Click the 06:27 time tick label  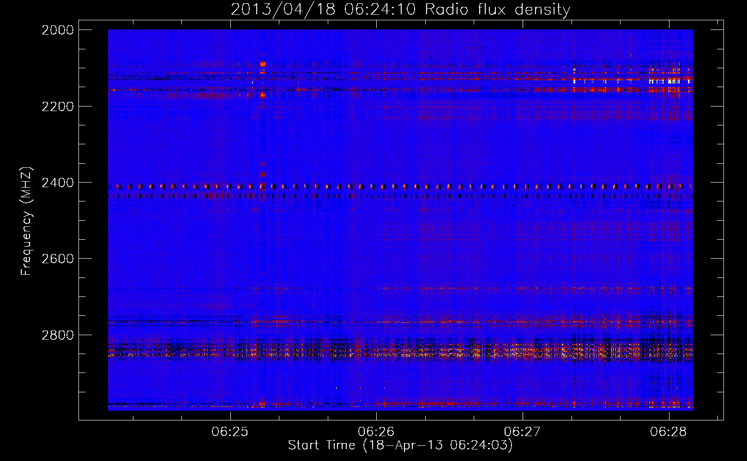click(x=522, y=431)
